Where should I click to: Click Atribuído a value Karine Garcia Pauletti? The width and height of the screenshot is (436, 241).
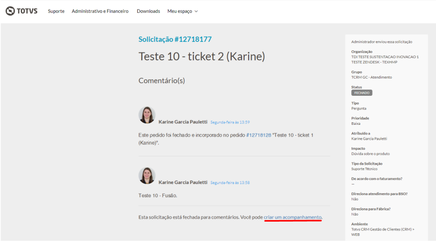(x=369, y=139)
